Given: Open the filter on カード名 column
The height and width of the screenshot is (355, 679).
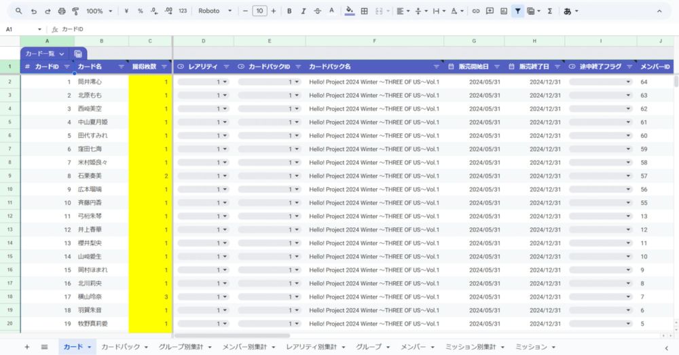Looking at the screenshot, I should click(122, 67).
